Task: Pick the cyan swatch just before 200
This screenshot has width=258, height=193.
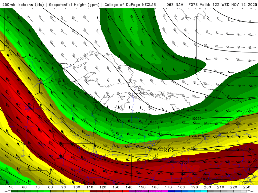Action: click(x=204, y=191)
